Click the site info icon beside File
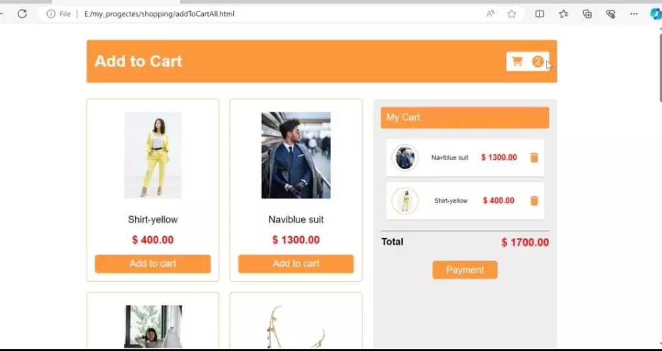Image resolution: width=662 pixels, height=351 pixels. (51, 14)
